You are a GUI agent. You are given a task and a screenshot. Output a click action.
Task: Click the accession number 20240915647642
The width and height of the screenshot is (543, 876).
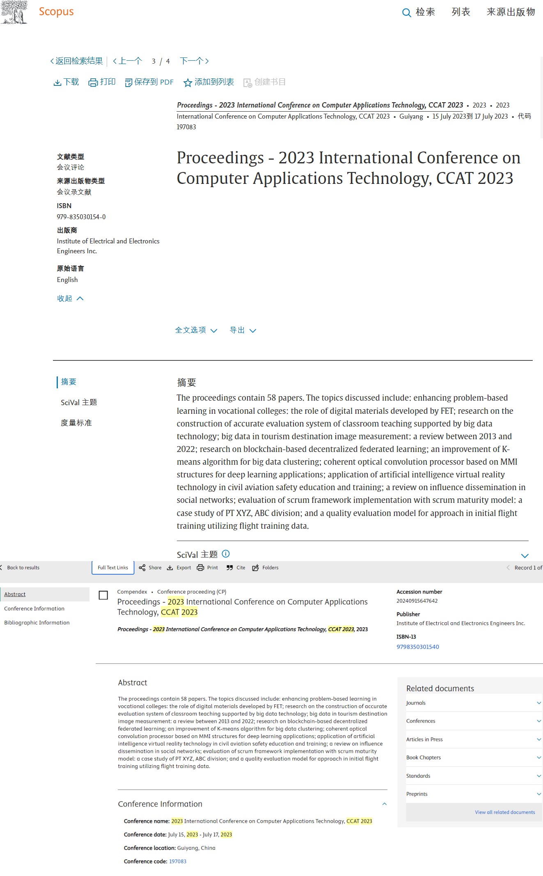pyautogui.click(x=417, y=601)
